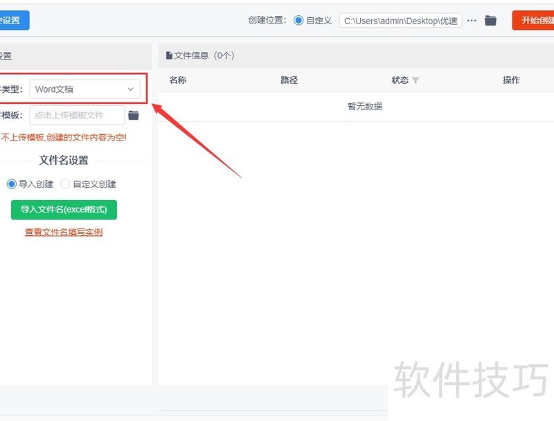Open the Word文档 file type dropdown

(83, 89)
